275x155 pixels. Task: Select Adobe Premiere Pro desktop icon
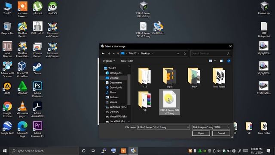[x=37, y=129]
